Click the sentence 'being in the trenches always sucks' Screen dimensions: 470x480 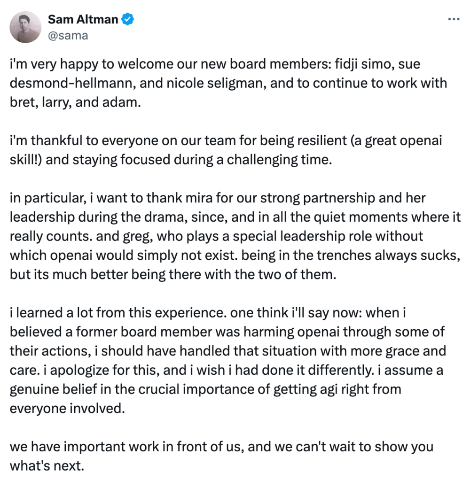pyautogui.click(x=351, y=255)
